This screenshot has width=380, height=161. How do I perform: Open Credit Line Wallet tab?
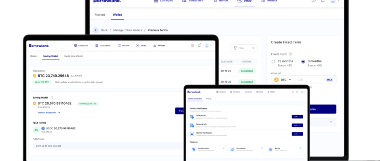[x=73, y=56]
